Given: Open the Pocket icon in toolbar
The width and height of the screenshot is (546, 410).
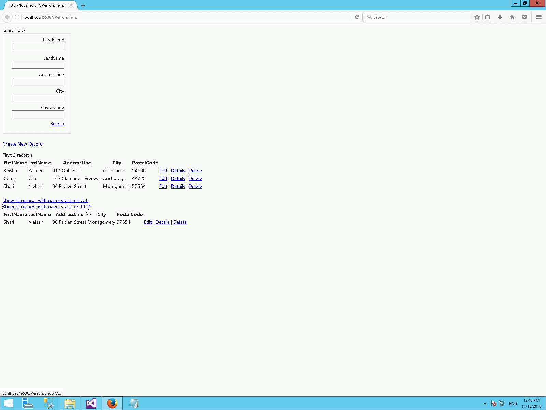Looking at the screenshot, I should pos(525,17).
